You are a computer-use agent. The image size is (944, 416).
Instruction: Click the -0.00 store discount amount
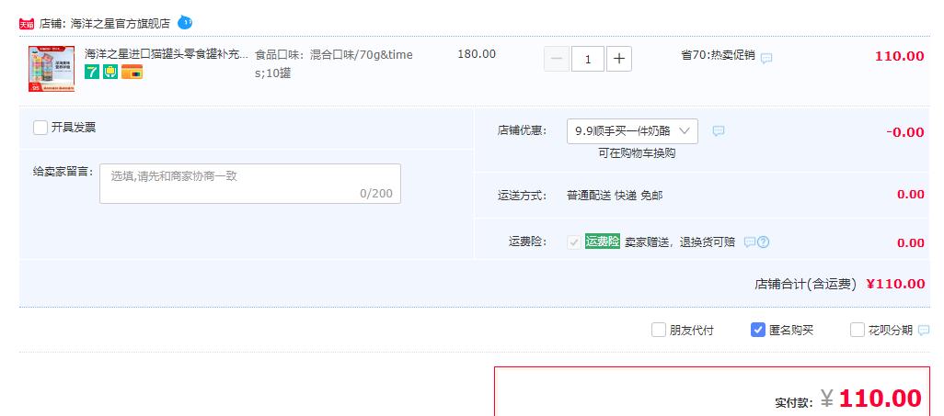(904, 132)
